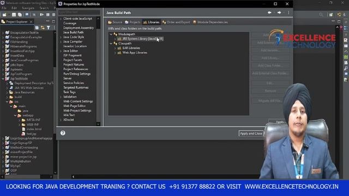Click the Edit button in Libraries

(270, 83)
